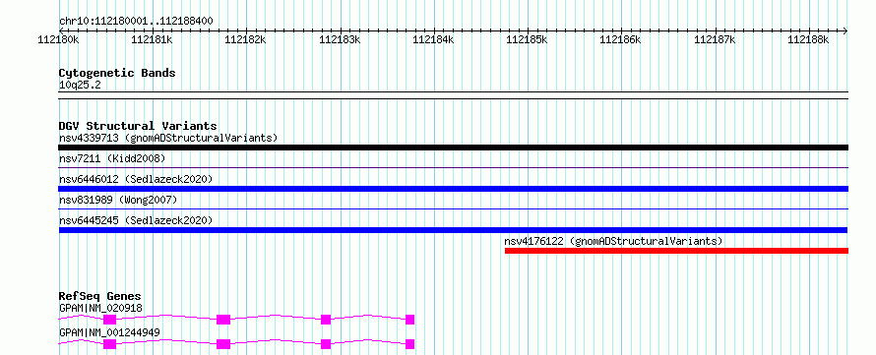Click the chr10:112180001..112188400 region label
Viewport: 876px width, 355px height.
[x=136, y=22]
